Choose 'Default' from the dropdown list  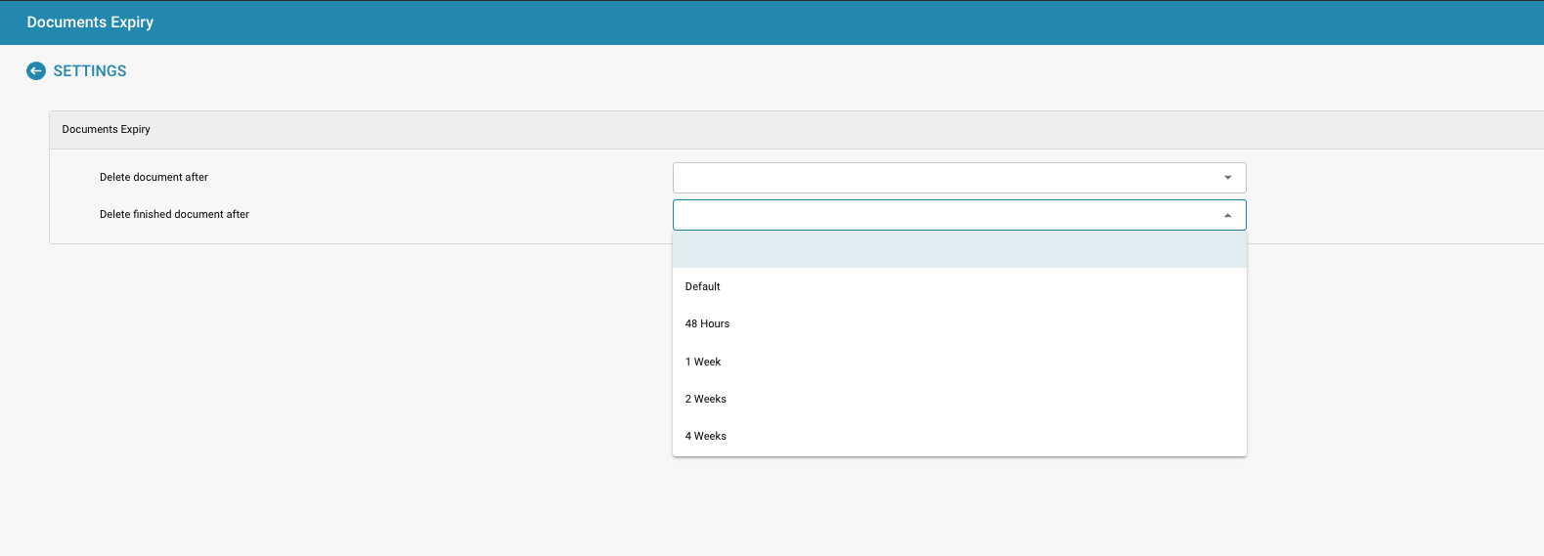click(x=703, y=286)
